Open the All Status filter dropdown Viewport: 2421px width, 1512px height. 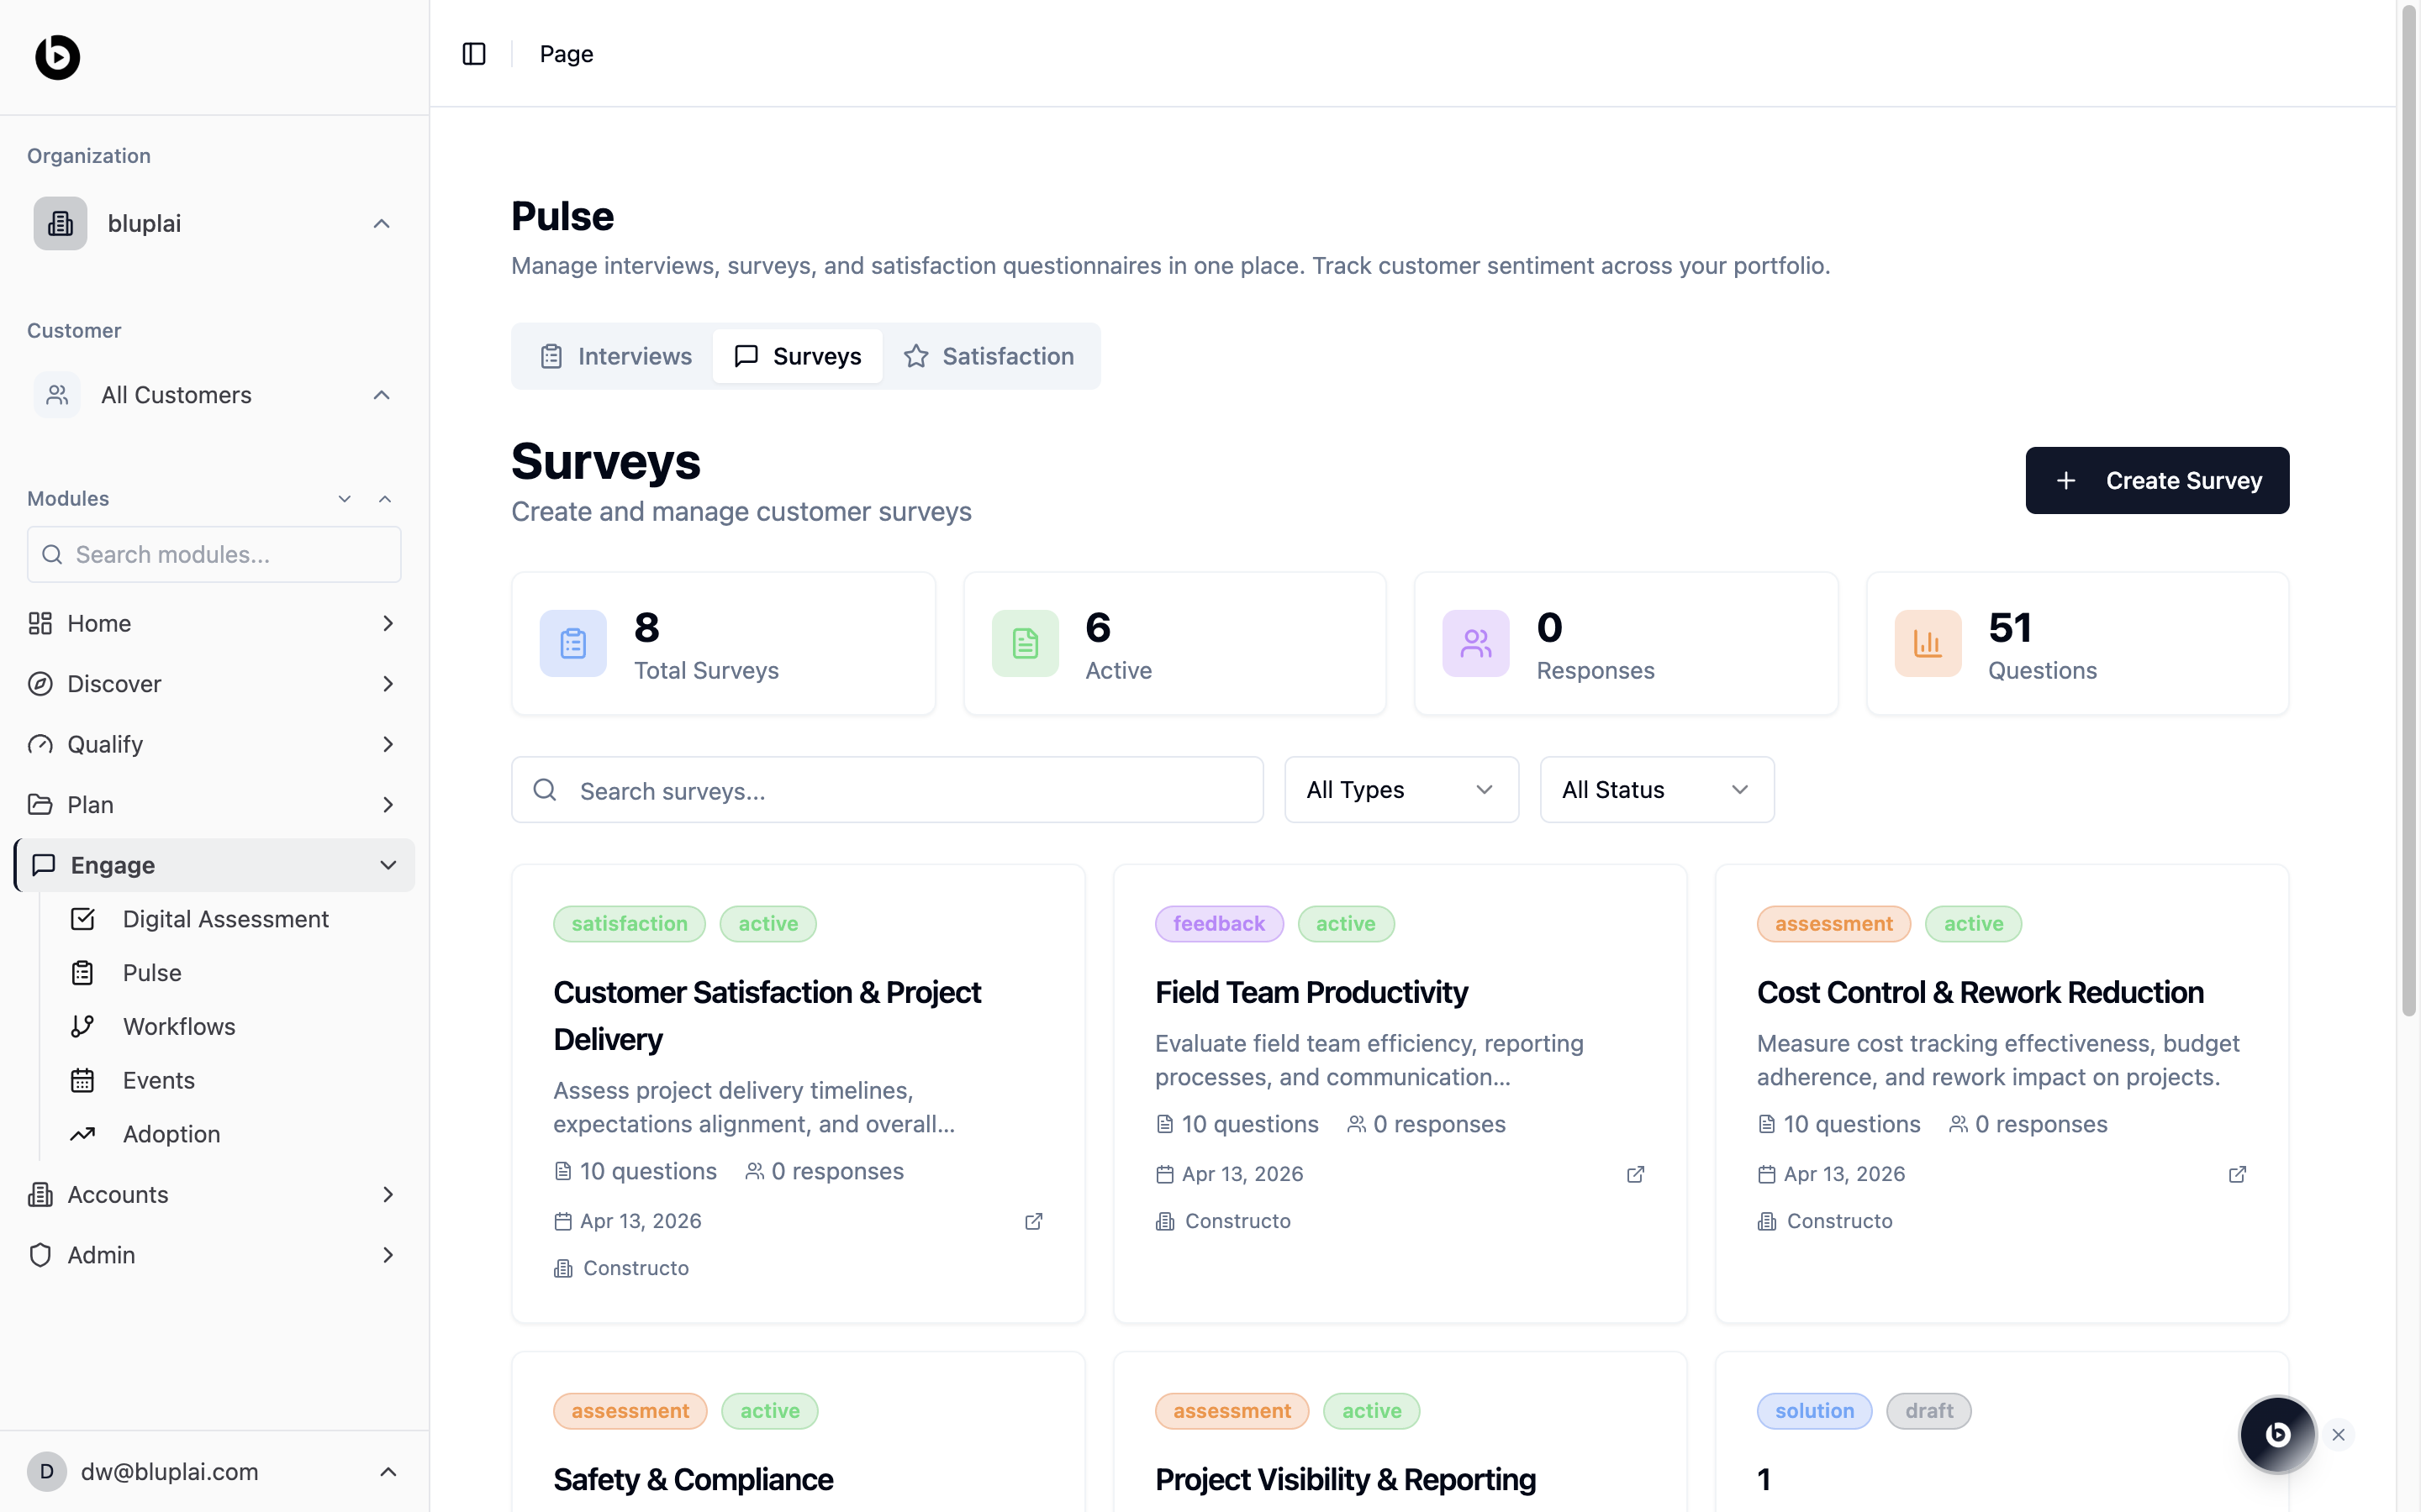pos(1657,790)
